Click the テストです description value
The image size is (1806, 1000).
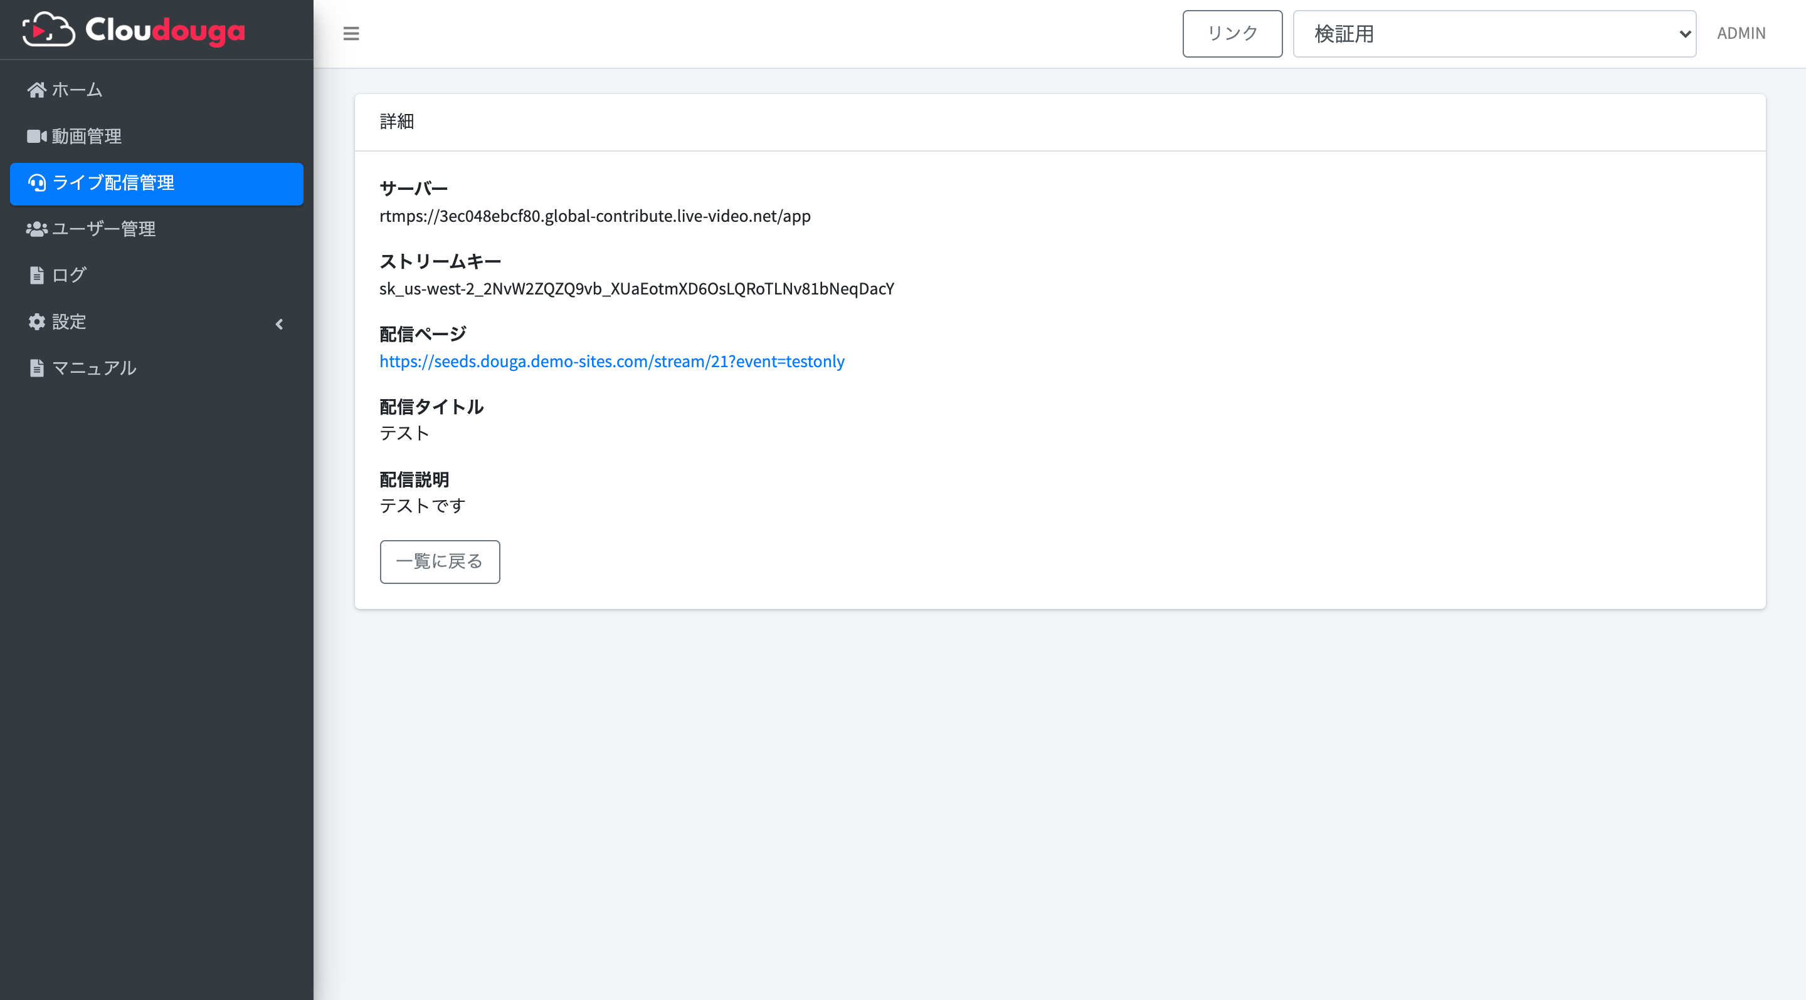[422, 506]
